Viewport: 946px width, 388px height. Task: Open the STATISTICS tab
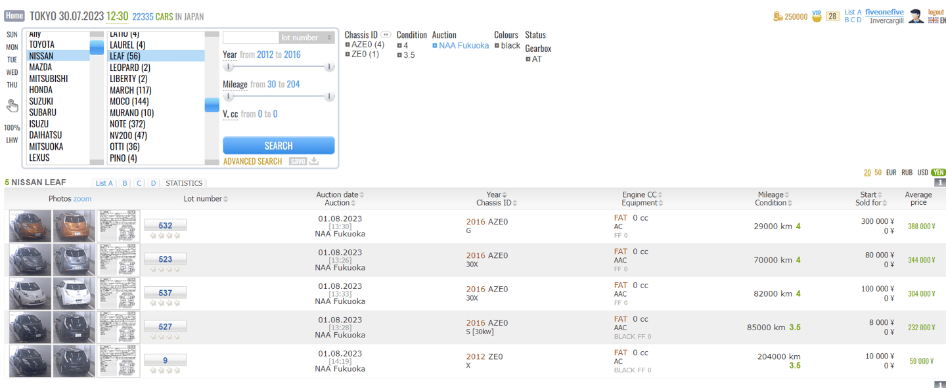185,183
